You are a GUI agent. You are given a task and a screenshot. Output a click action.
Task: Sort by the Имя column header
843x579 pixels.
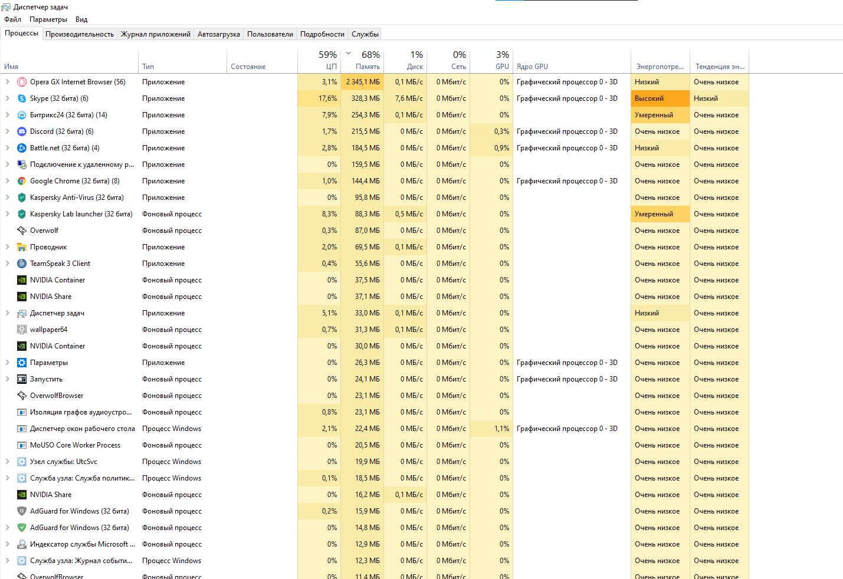pos(69,60)
